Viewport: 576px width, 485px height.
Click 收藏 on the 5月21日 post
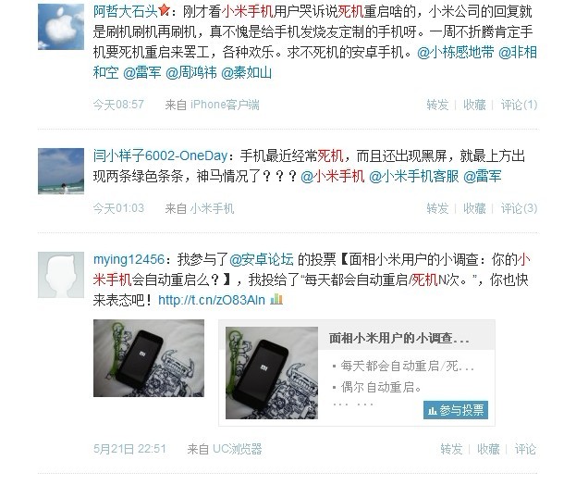point(488,449)
